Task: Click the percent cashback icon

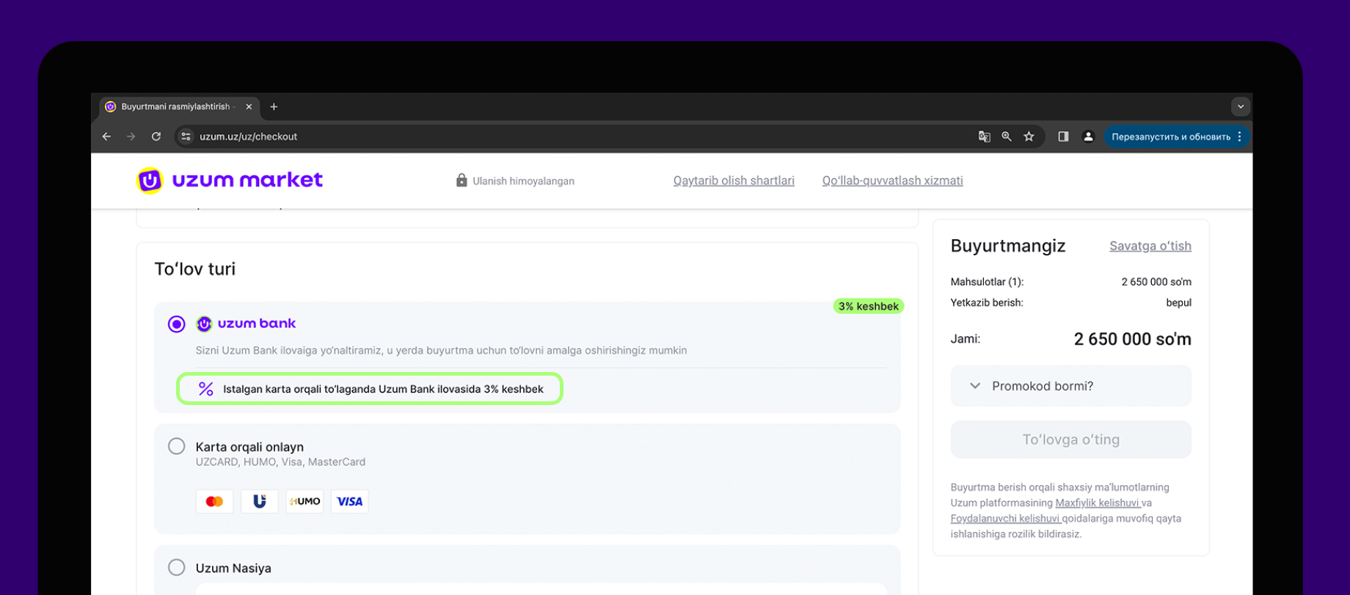Action: [x=206, y=389]
